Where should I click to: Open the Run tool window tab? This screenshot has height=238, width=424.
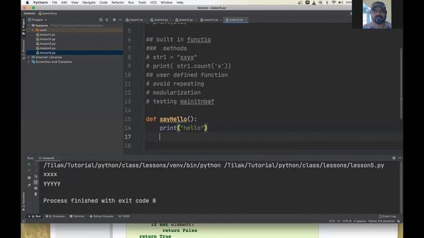click(34, 216)
